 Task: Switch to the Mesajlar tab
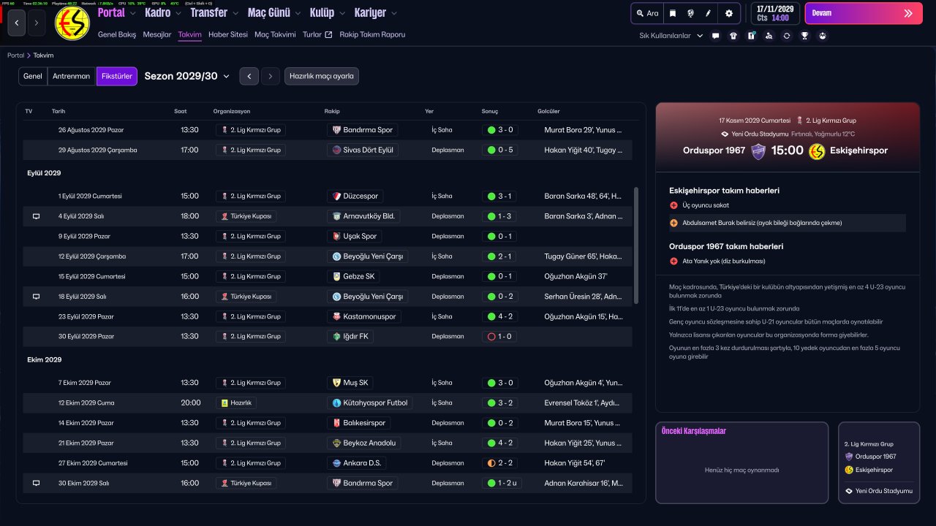[157, 34]
